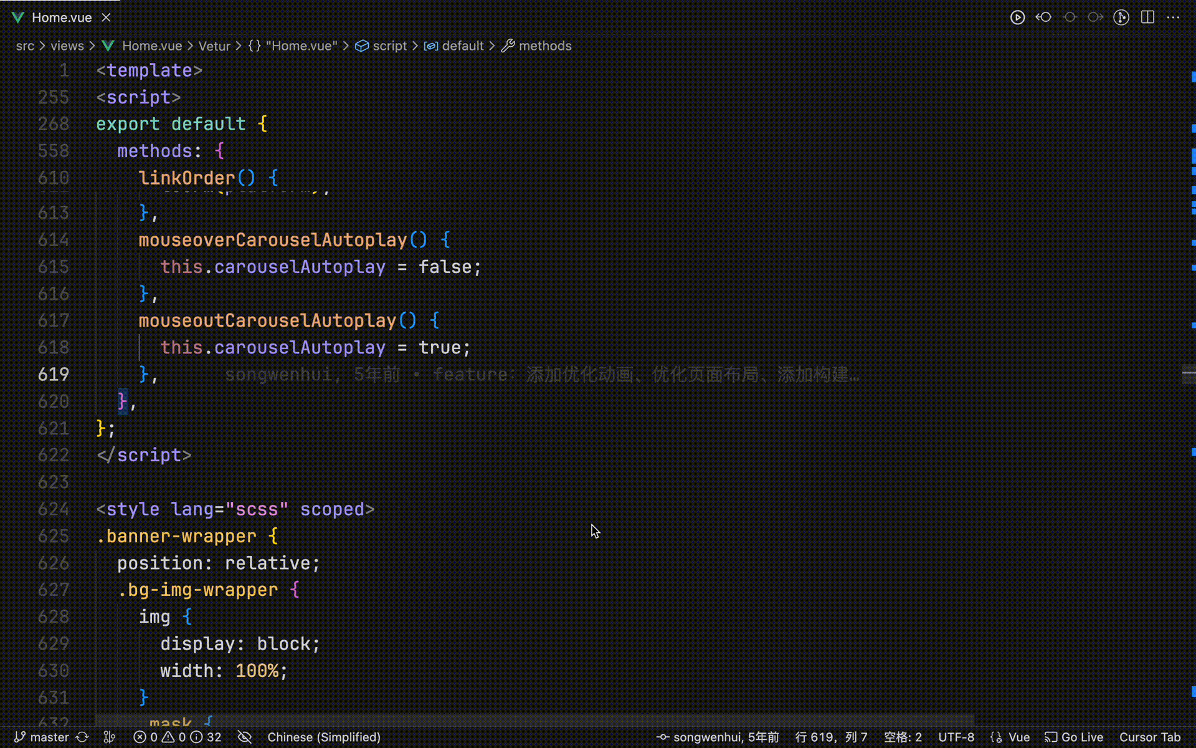
Task: Split the editor to the right
Action: 1147,17
